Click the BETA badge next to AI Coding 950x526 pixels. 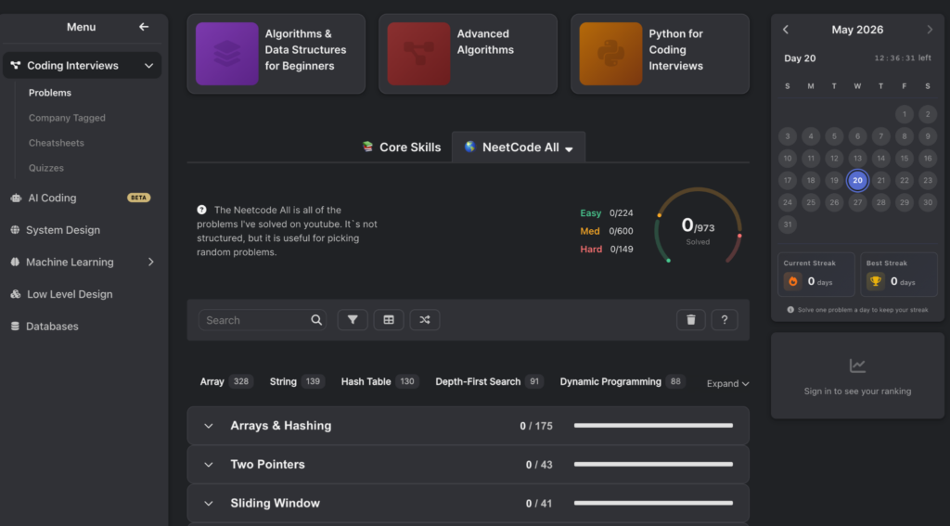pyautogui.click(x=139, y=199)
